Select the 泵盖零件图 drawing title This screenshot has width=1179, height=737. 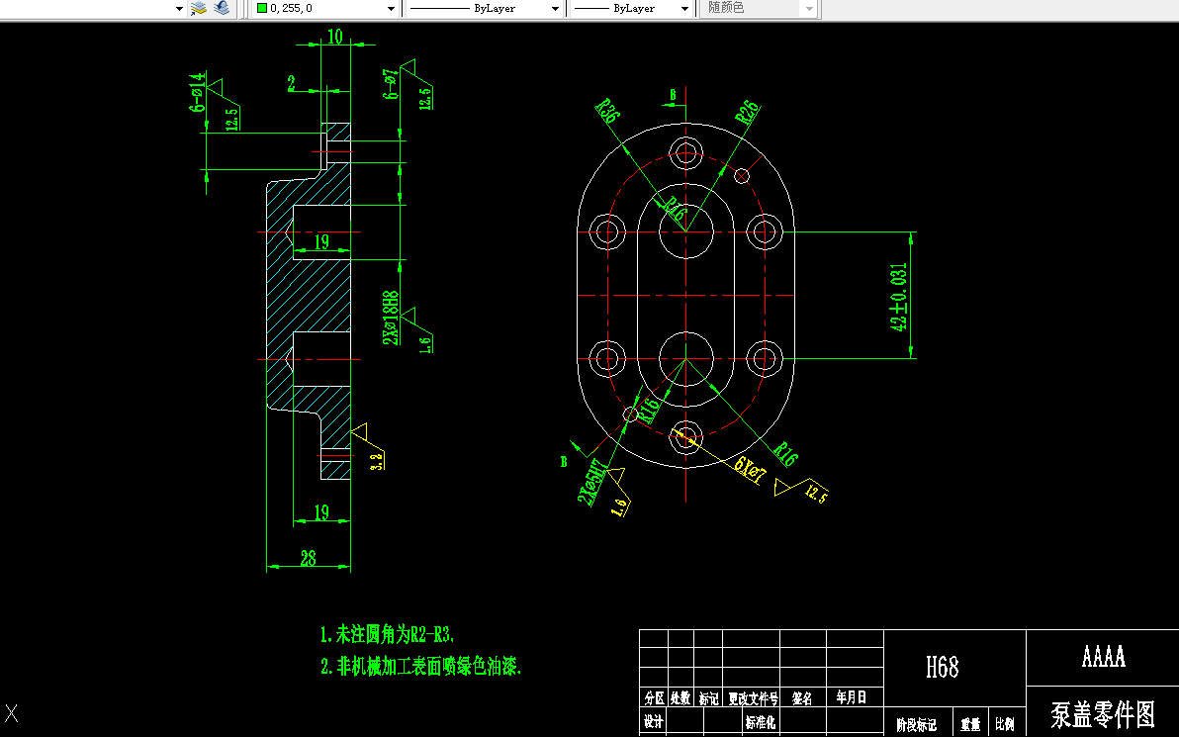[x=1102, y=713]
